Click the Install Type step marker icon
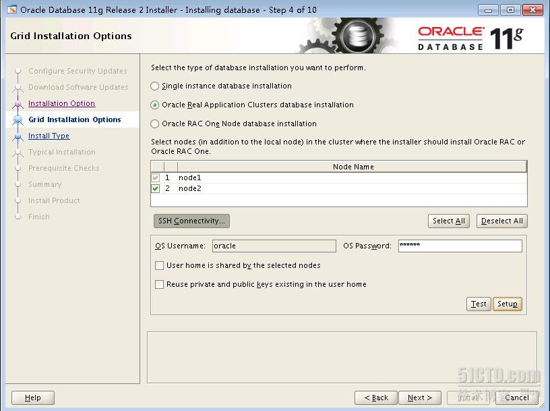The width and height of the screenshot is (550, 411). [18, 136]
